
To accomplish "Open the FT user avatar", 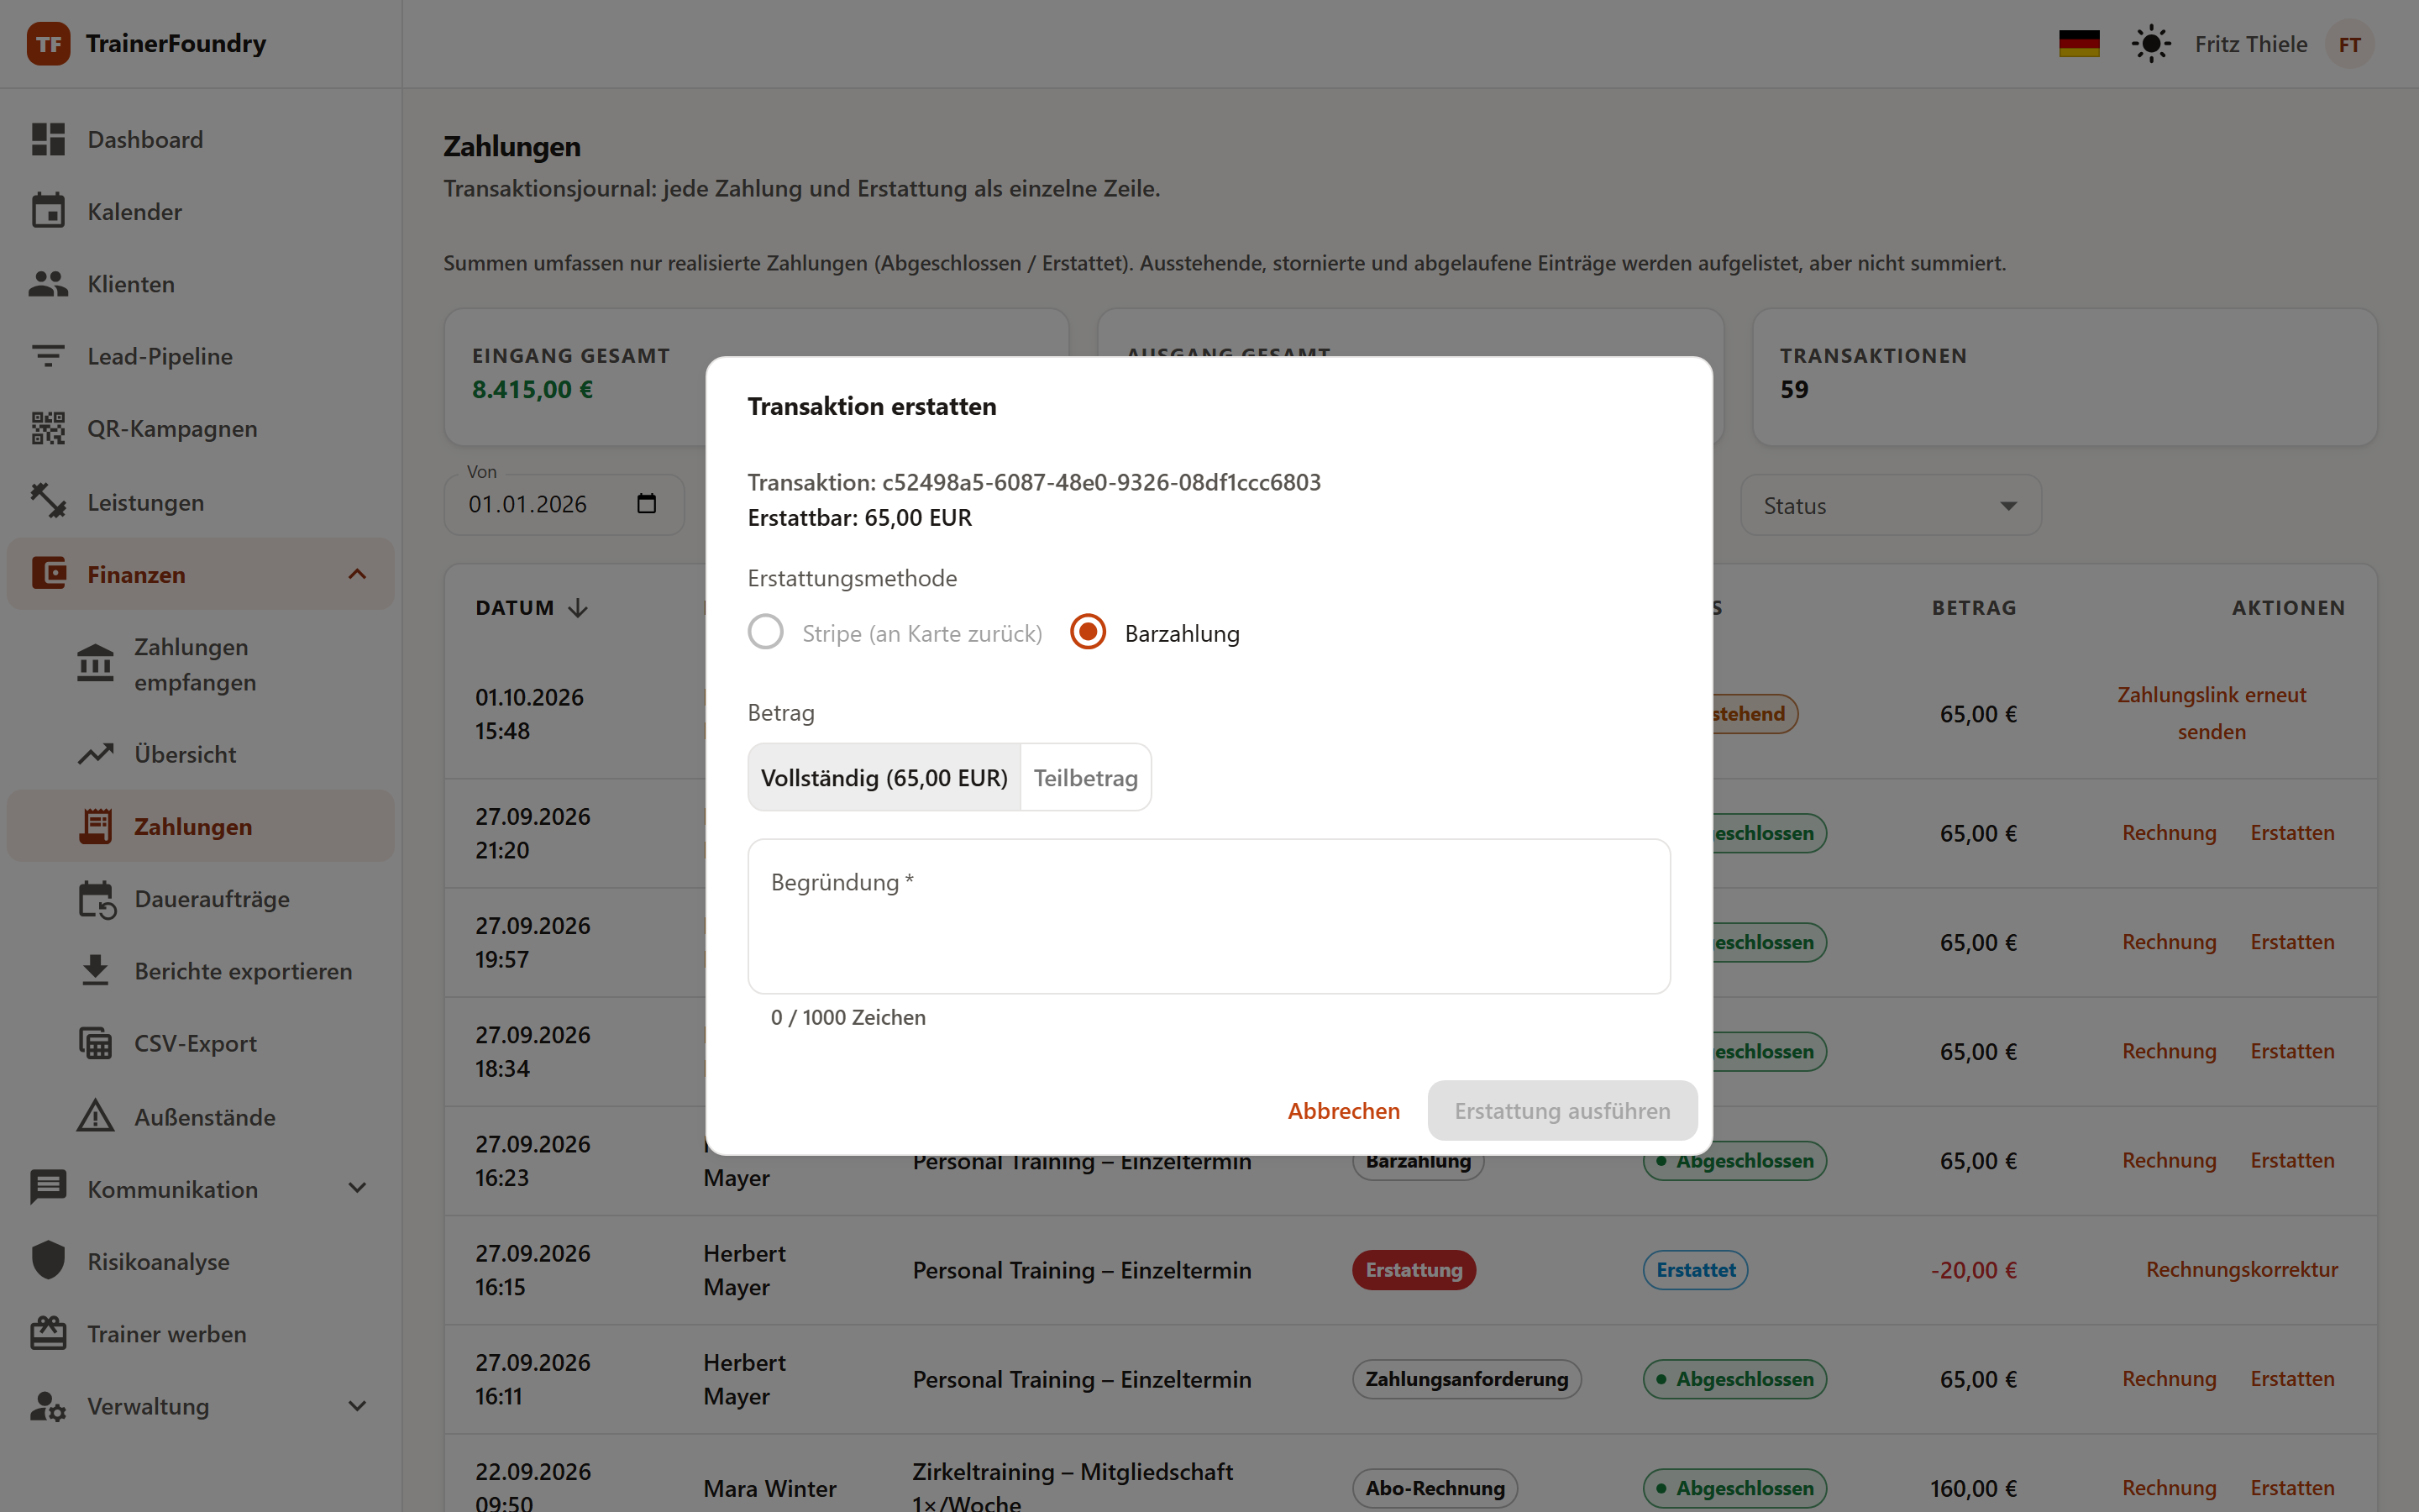I will pos(2349,44).
